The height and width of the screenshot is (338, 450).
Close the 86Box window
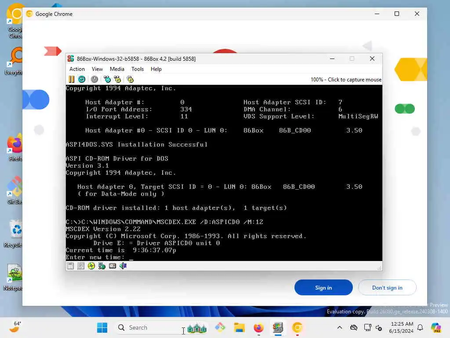[372, 59]
